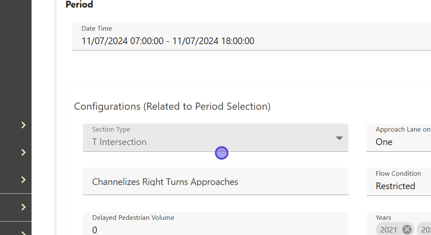This screenshot has width=431, height=235.
Task: Click the Flow Condition label
Action: click(398, 174)
